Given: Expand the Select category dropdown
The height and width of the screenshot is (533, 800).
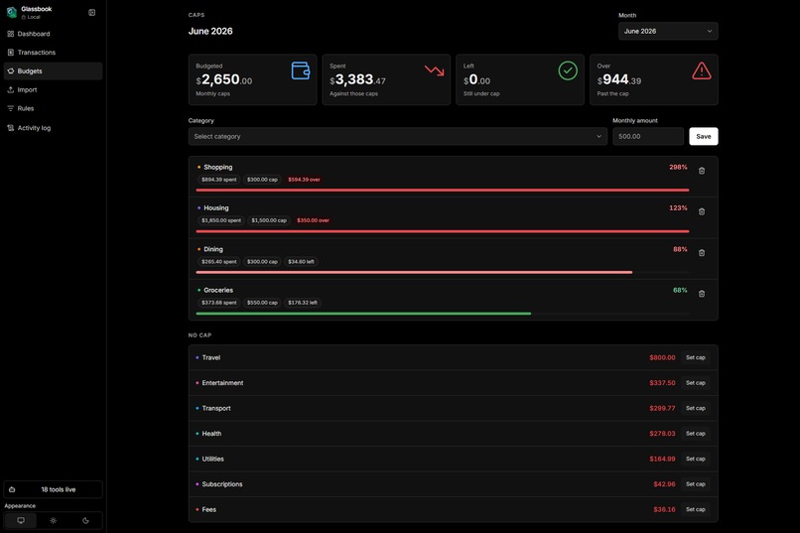Looking at the screenshot, I should (x=397, y=137).
